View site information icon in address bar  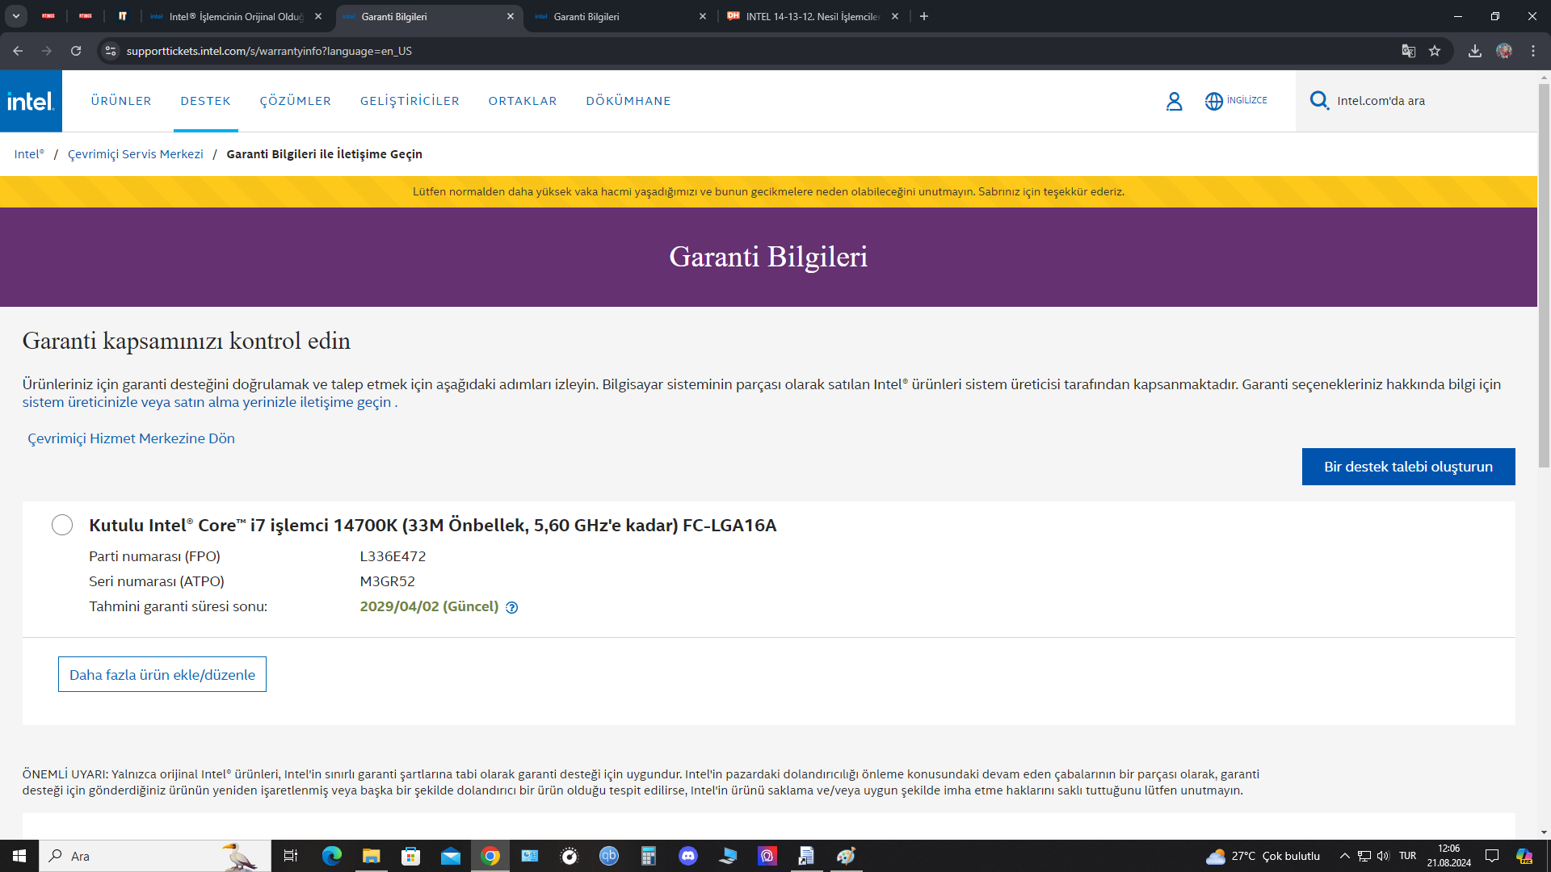[111, 51]
